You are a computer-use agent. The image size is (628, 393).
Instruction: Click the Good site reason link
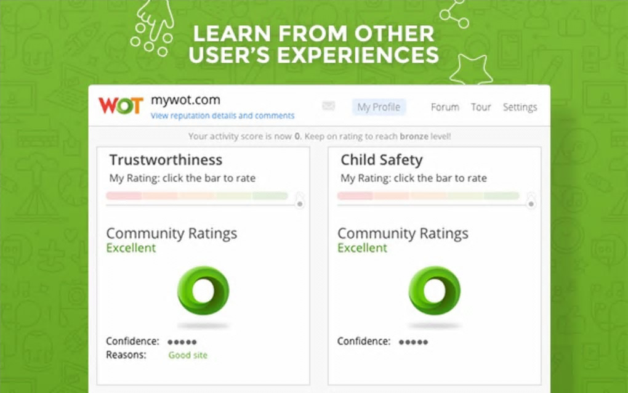click(188, 355)
